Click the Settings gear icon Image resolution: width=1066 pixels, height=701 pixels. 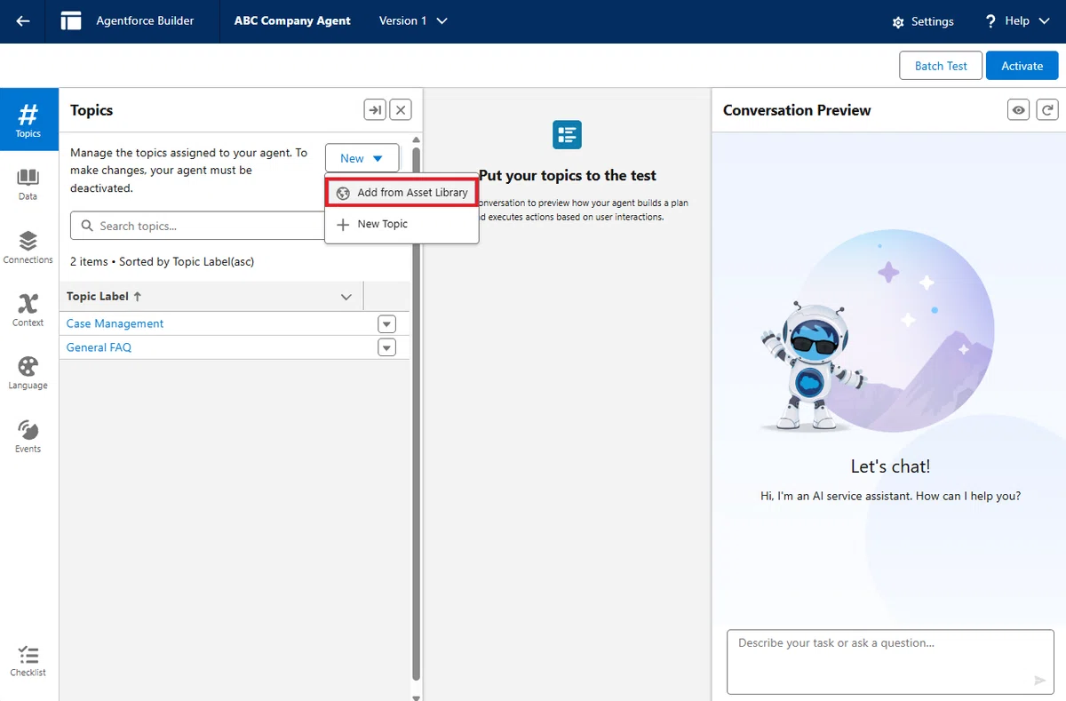tap(898, 22)
